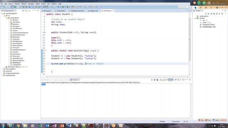Select Student.java in Package Explorer
Screen dimensions: 228x128
[16, 63]
